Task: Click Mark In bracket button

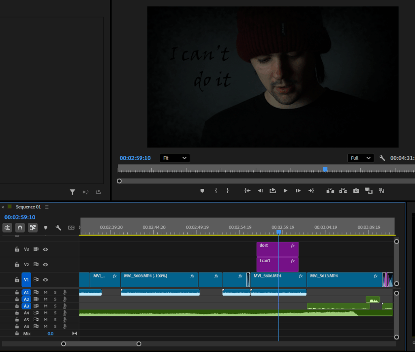Action: point(216,190)
